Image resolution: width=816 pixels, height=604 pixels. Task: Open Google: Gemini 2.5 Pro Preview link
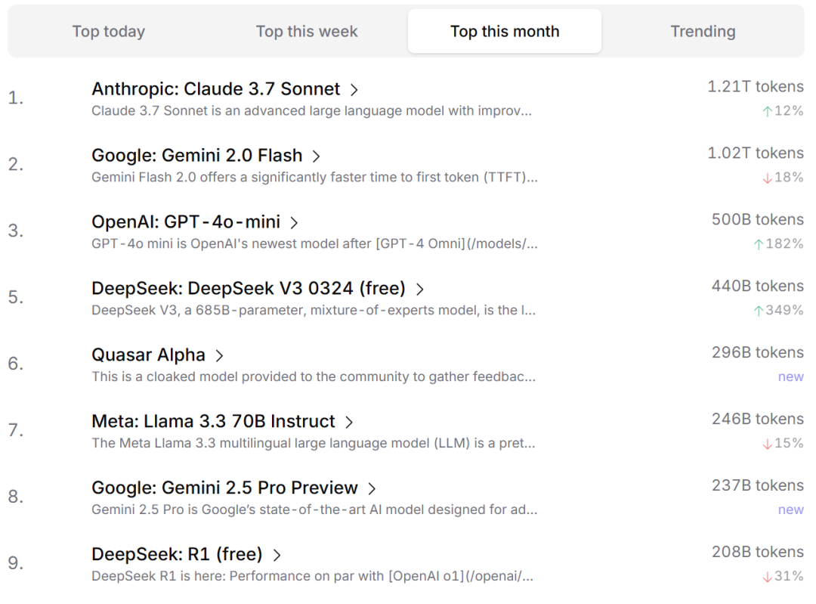tap(224, 488)
